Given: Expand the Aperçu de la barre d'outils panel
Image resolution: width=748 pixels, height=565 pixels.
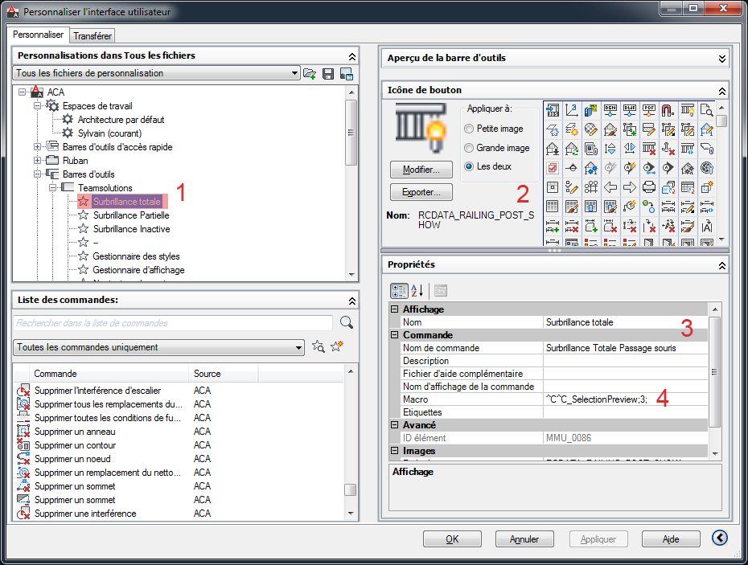Looking at the screenshot, I should pyautogui.click(x=721, y=58).
